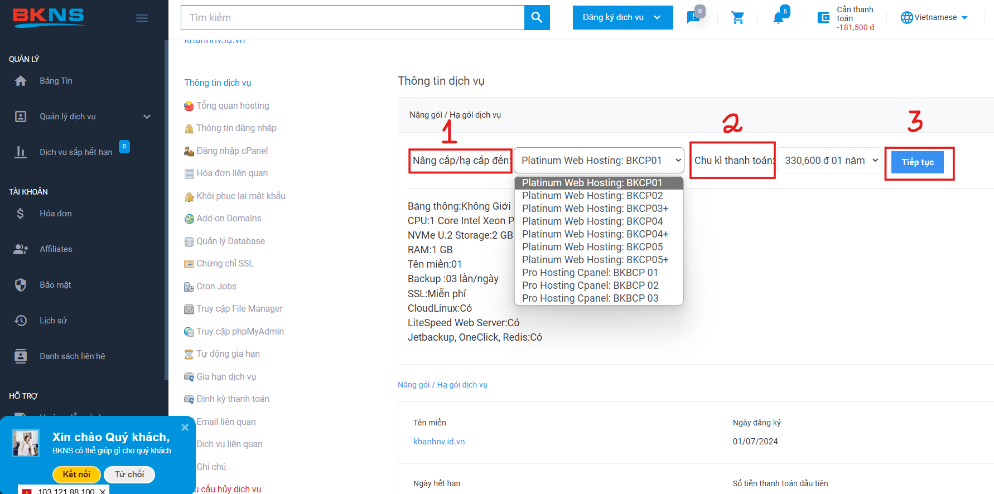Select Platinum Web Hosting: BKCP04+ option
This screenshot has width=994, height=494.
(x=599, y=234)
